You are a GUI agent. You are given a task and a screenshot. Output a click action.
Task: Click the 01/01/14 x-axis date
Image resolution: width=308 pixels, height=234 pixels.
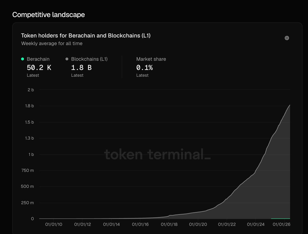pyautogui.click(x=111, y=224)
